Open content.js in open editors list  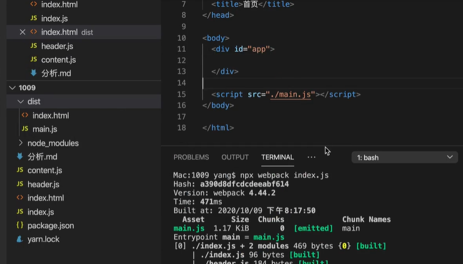(x=59, y=60)
